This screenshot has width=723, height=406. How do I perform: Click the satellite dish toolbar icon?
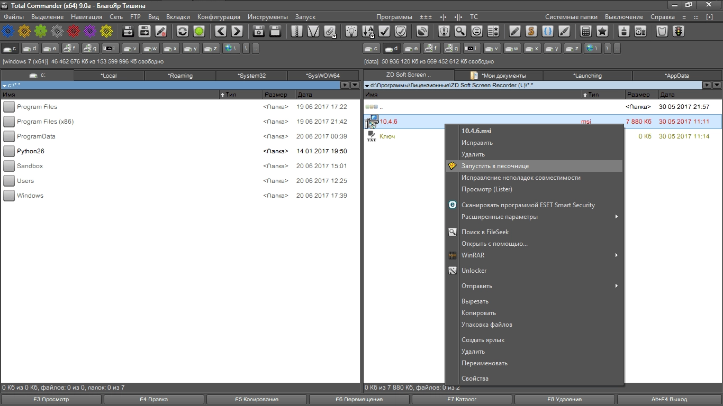pos(422,31)
